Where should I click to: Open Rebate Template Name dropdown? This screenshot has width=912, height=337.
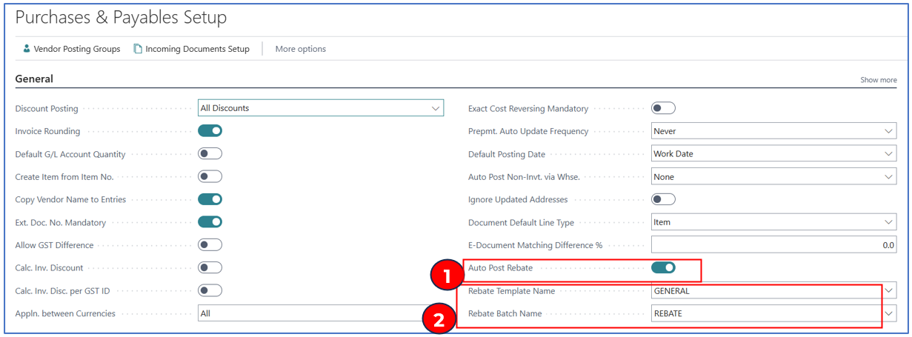tap(888, 291)
